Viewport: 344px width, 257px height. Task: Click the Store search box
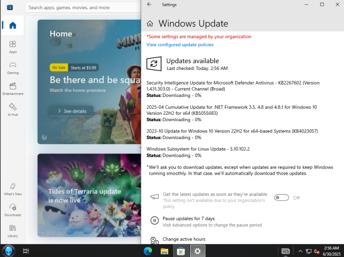point(83,8)
